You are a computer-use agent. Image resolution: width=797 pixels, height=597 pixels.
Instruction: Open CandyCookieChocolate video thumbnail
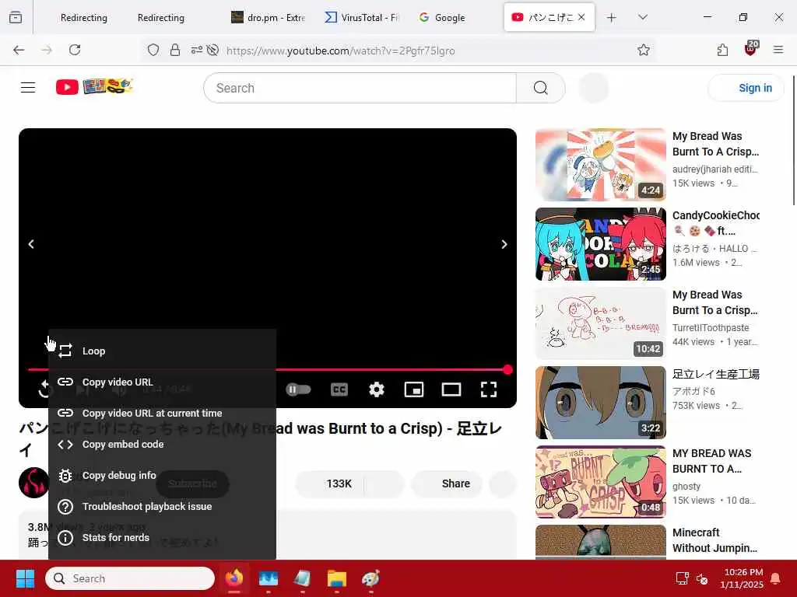pyautogui.click(x=600, y=244)
